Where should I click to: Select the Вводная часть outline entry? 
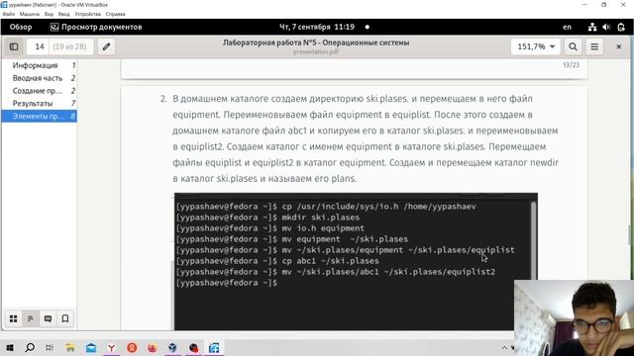[x=40, y=78]
